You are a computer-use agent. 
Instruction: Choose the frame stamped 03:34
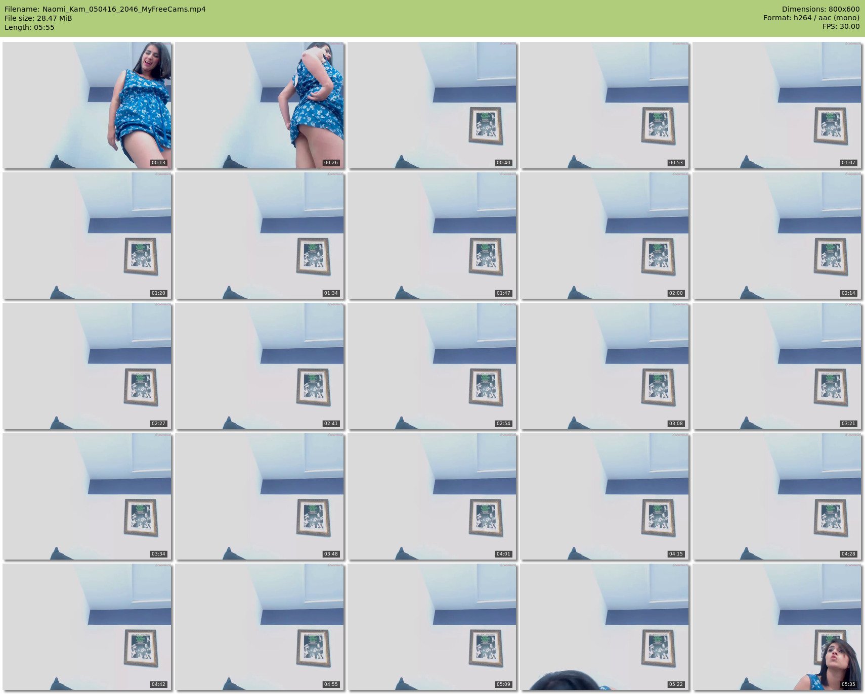pyautogui.click(x=87, y=496)
